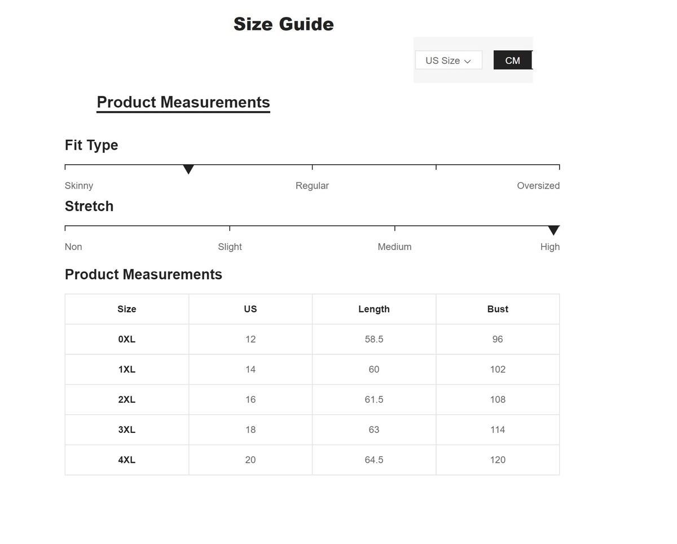The width and height of the screenshot is (677, 544).
Task: Click the Stretch slider High marker
Action: (x=553, y=230)
